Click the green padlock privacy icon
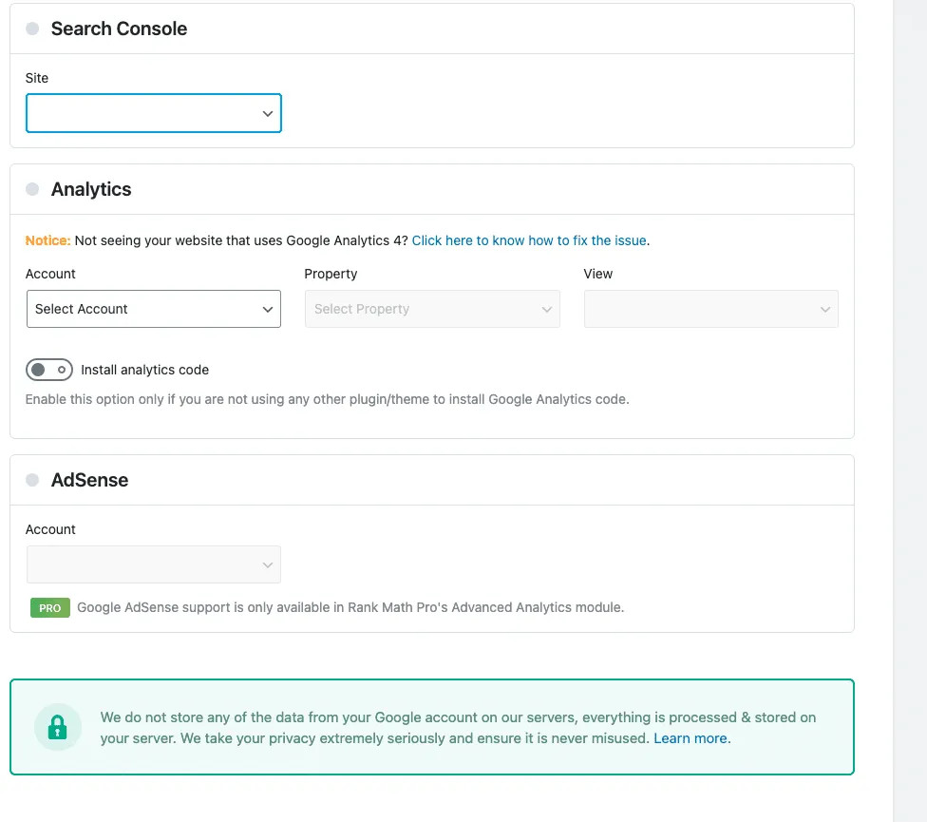This screenshot has height=822, width=927. point(58,728)
